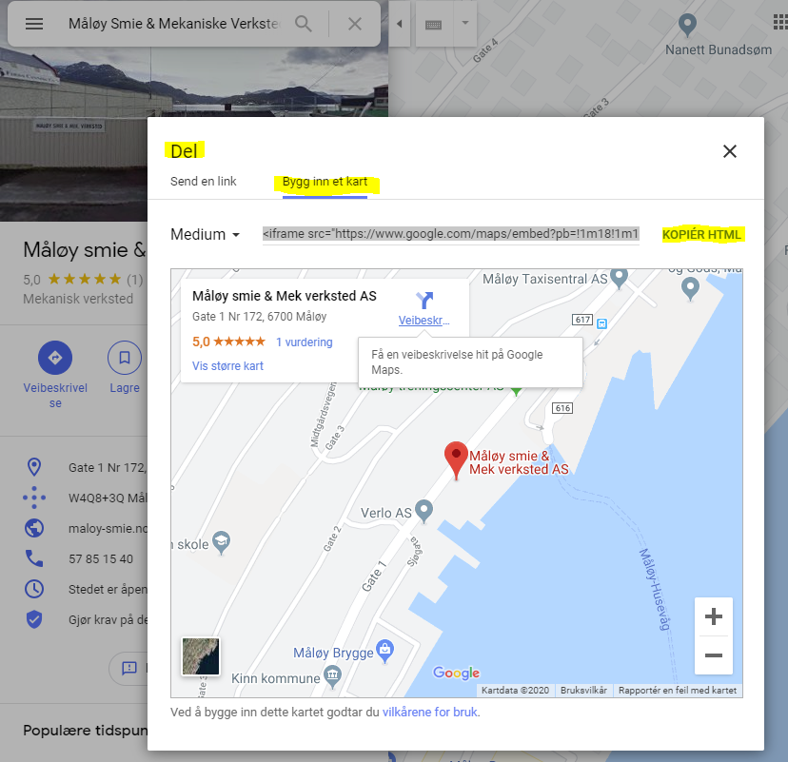Click the opening hours clock icon
This screenshot has height=762, width=788.
coord(34,589)
